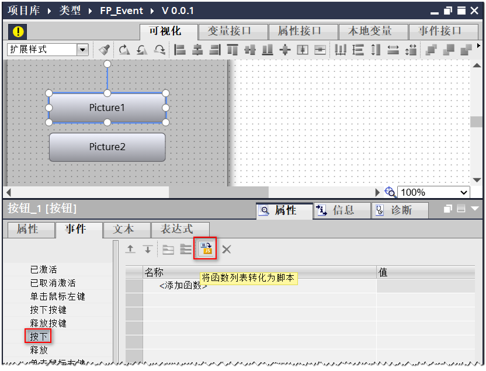This screenshot has width=486, height=371.
Task: Select the Picture2 button in the canvas
Action: (x=107, y=147)
